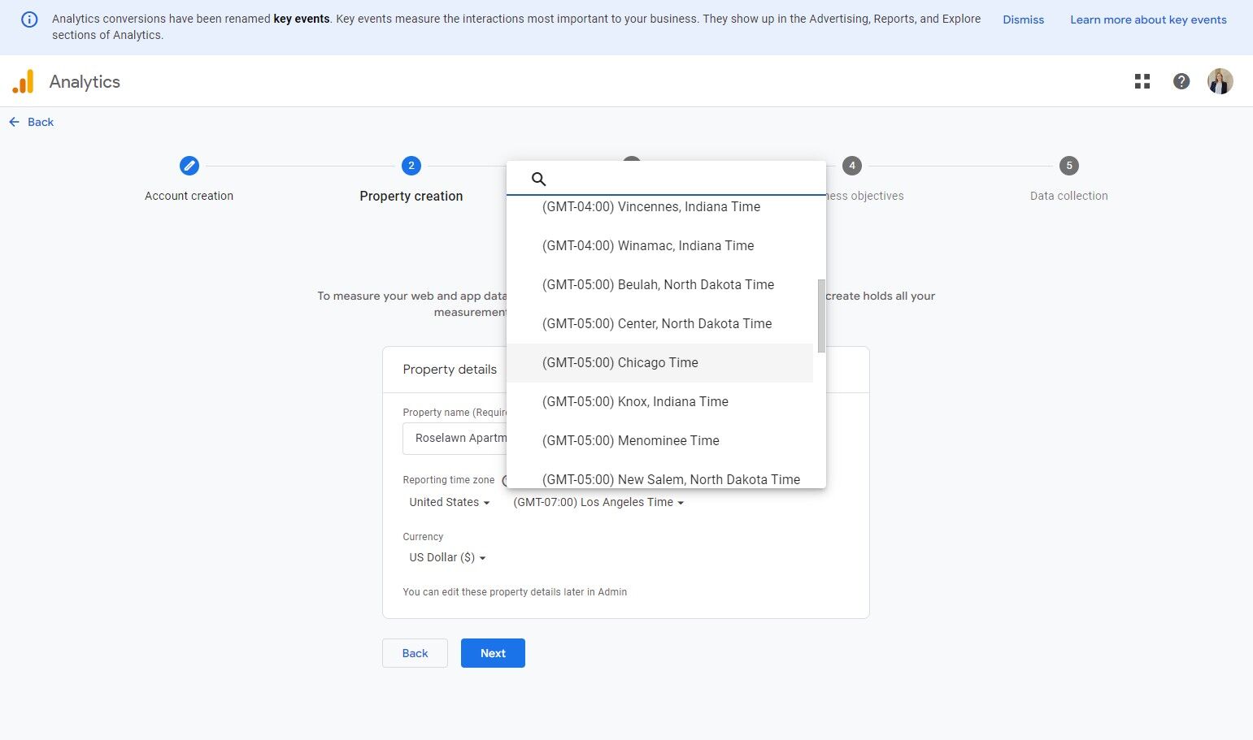Click the Account creation pencil step icon

point(189,166)
